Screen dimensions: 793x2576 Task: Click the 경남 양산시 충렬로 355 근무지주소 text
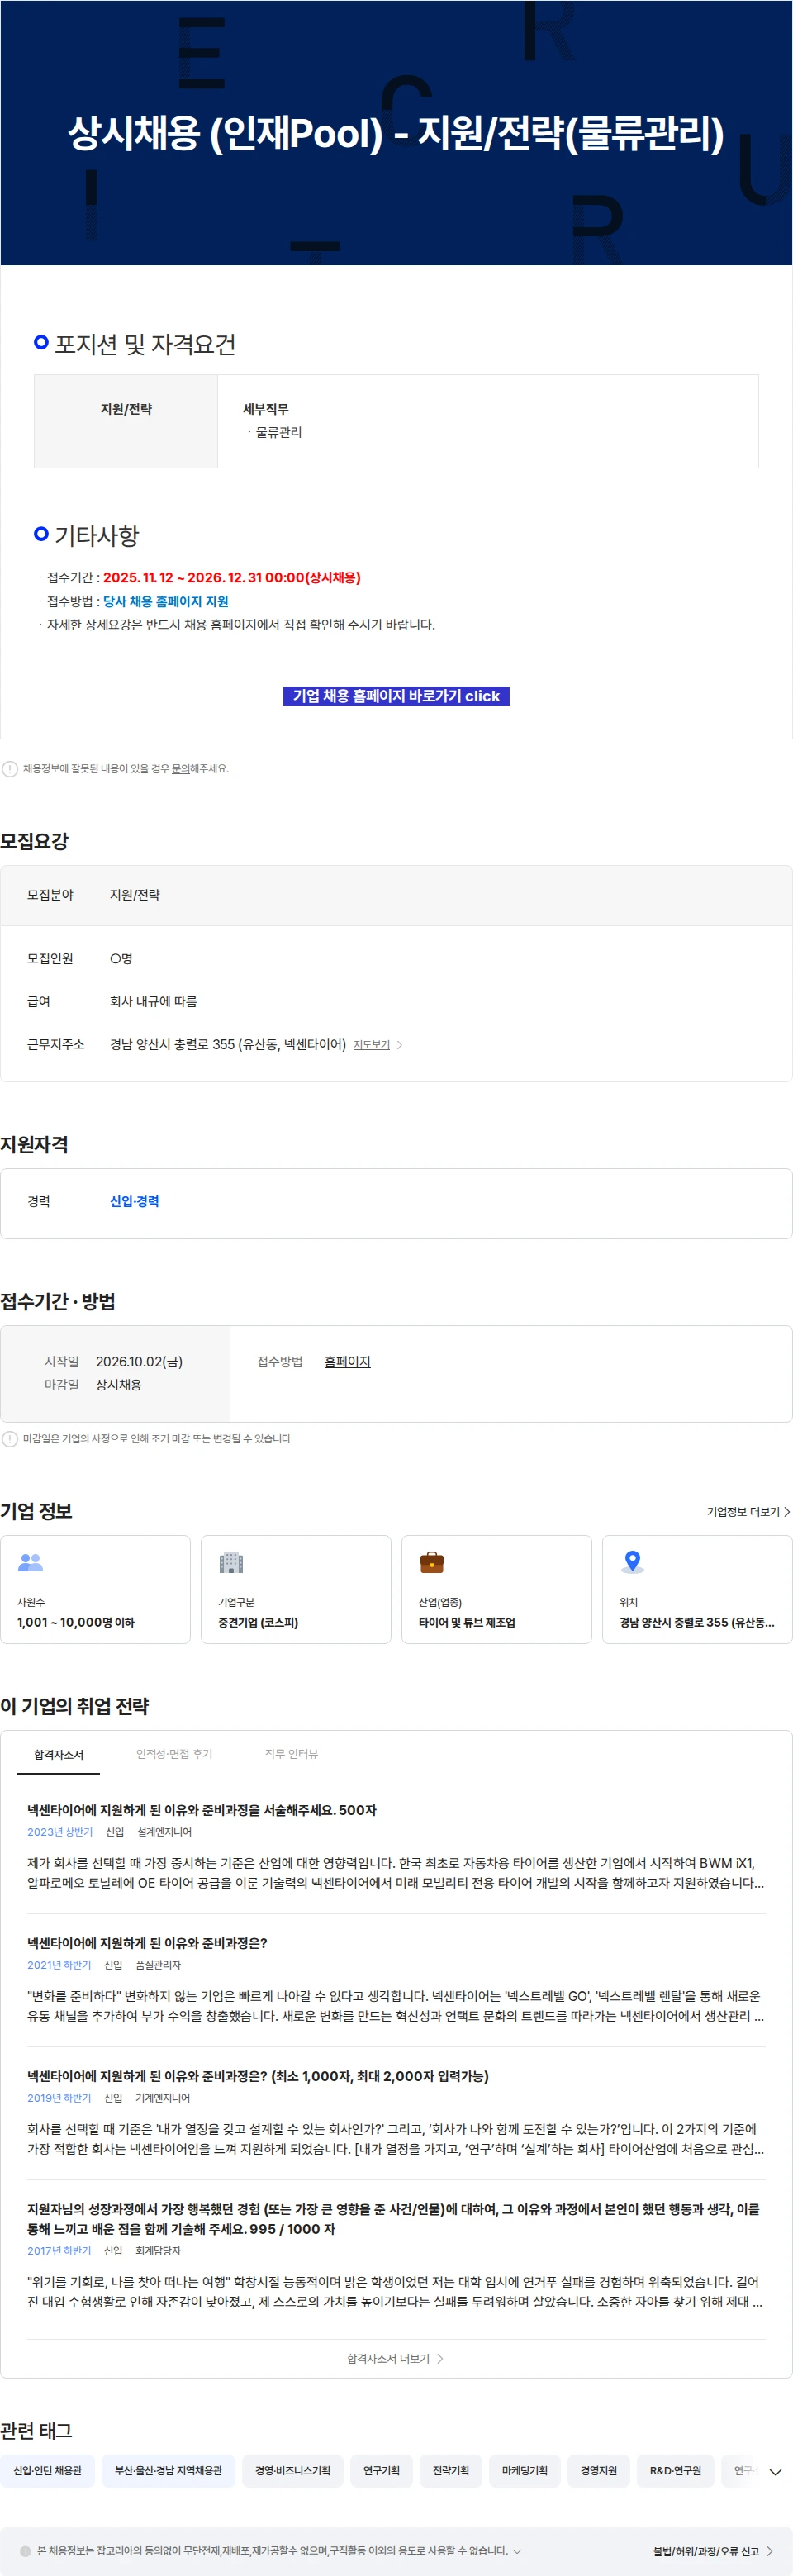pyautogui.click(x=228, y=1044)
